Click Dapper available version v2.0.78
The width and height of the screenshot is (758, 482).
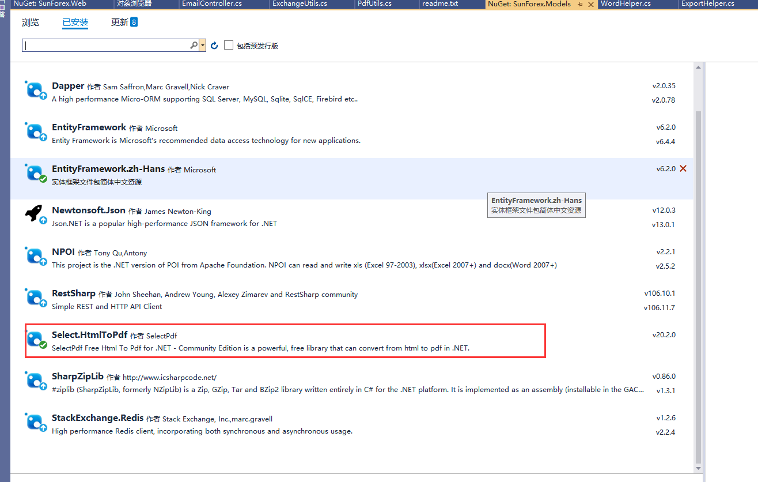point(664,100)
